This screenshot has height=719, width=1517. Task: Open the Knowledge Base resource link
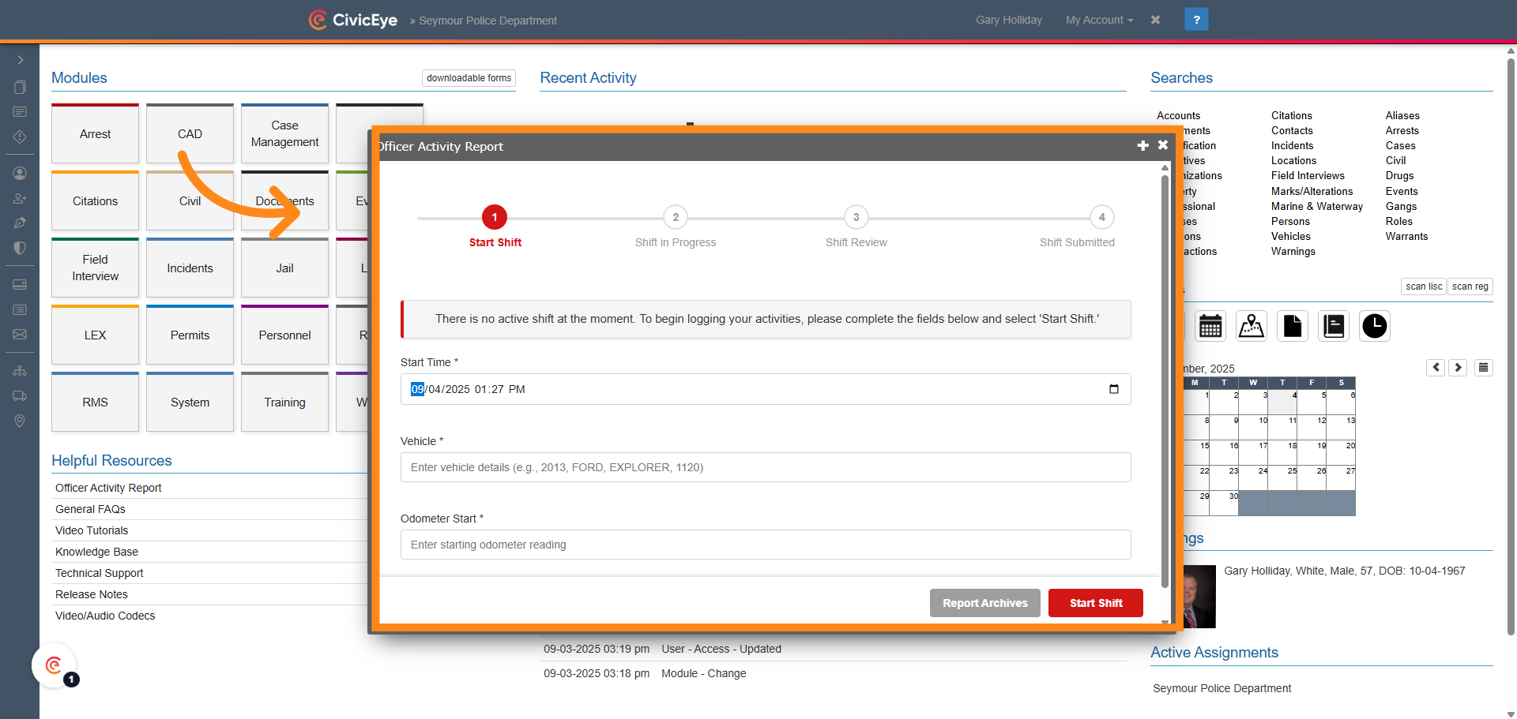click(96, 552)
